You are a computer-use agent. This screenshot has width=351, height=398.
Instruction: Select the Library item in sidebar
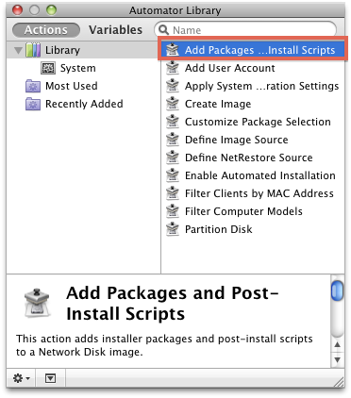point(83,50)
